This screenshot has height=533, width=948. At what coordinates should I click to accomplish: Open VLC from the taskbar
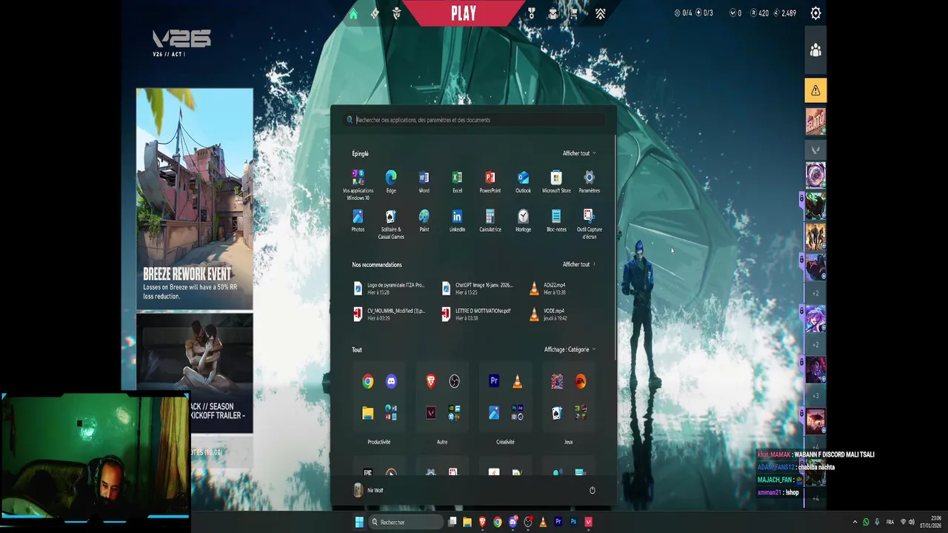(x=543, y=522)
